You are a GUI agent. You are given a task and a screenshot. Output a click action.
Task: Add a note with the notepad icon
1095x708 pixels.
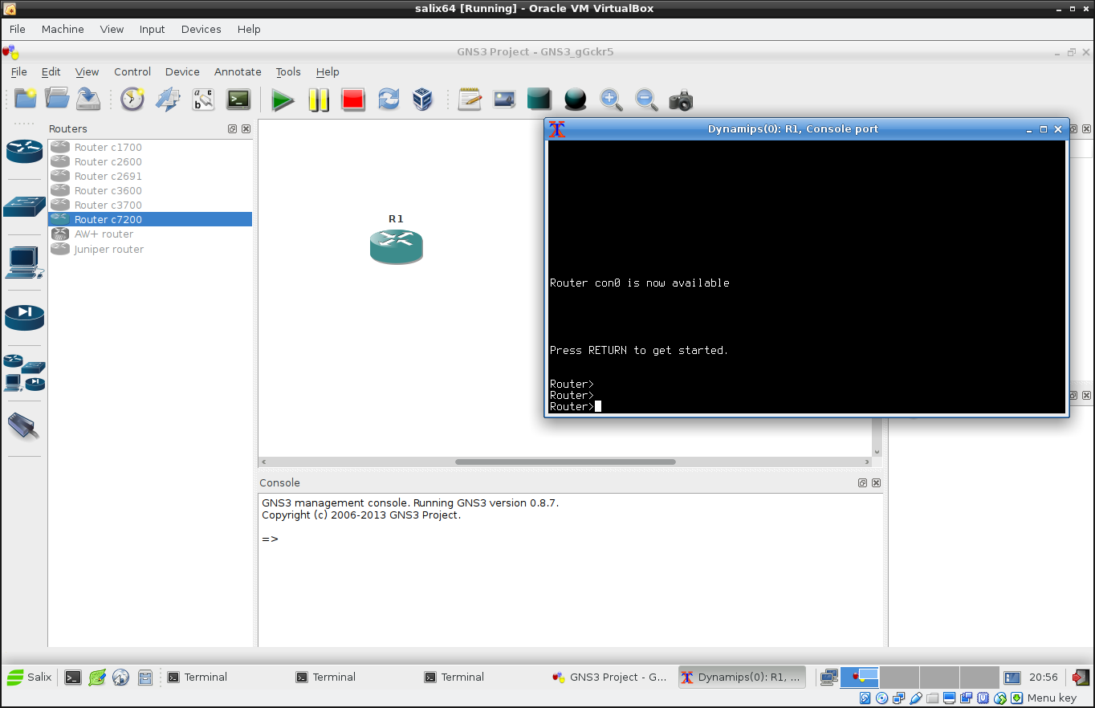[470, 100]
